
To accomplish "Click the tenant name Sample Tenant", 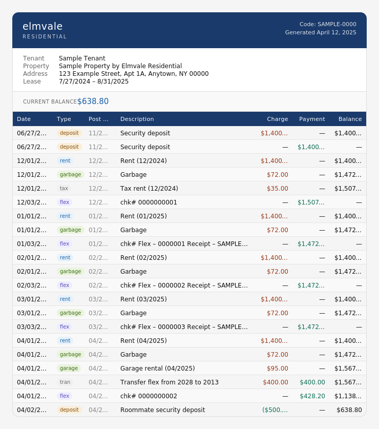I will click(82, 58).
